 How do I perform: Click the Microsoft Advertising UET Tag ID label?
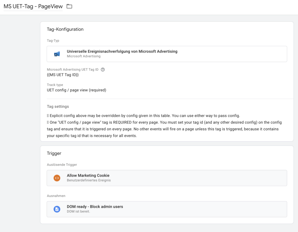(x=72, y=69)
